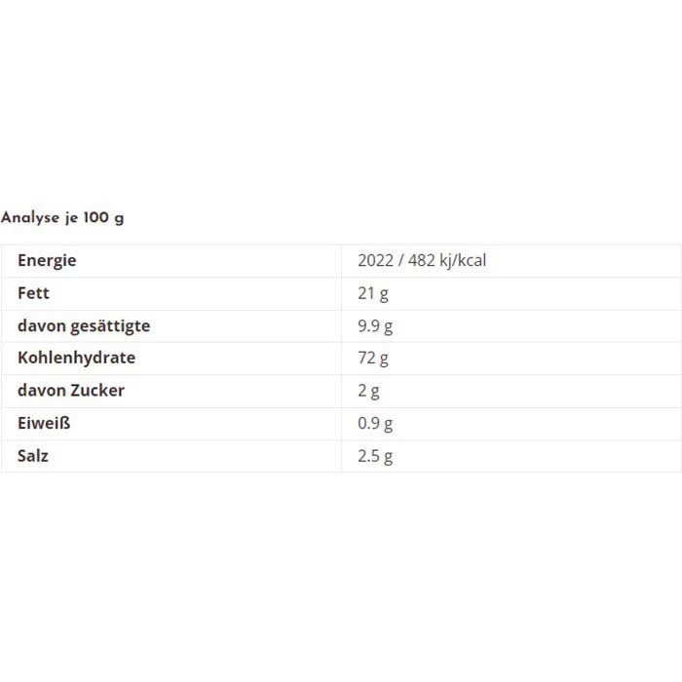The image size is (682, 682).
Task: Select the '72 g' carbohydrate value
Action: tap(373, 358)
